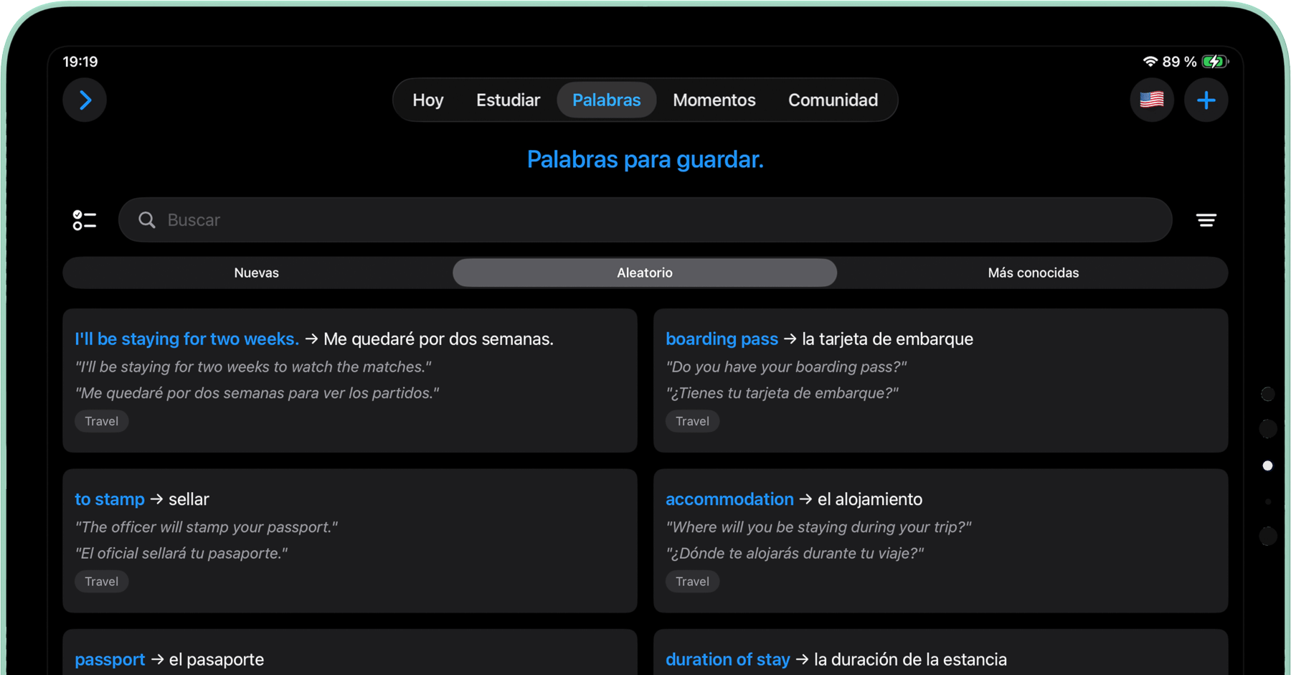Switch to the Momentos tab

714,100
